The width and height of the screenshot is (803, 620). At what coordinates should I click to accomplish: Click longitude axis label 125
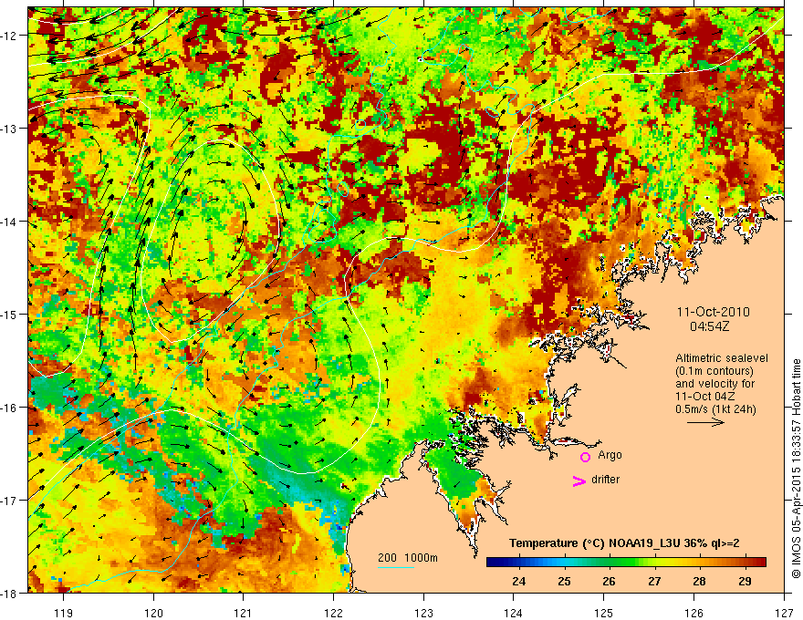click(x=604, y=612)
